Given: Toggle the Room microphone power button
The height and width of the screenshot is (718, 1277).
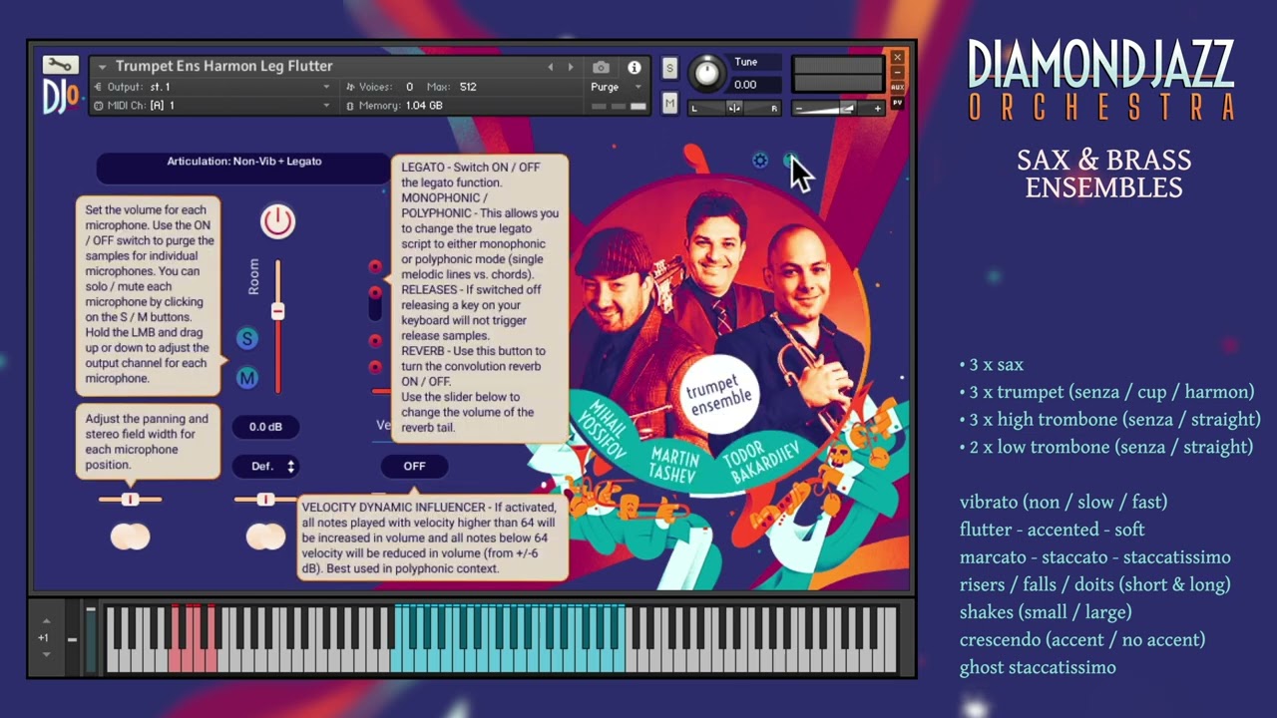Looking at the screenshot, I should [x=277, y=221].
